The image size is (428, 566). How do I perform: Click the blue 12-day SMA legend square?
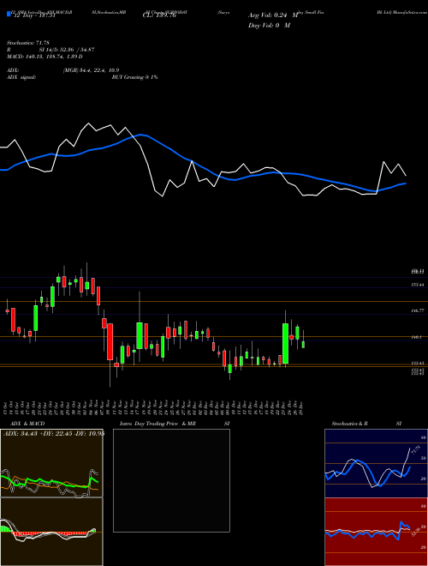(x=9, y=14)
